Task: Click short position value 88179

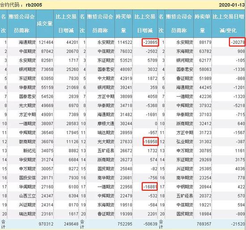Action: pos(205,42)
